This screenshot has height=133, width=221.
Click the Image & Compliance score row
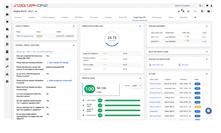tap(112, 54)
